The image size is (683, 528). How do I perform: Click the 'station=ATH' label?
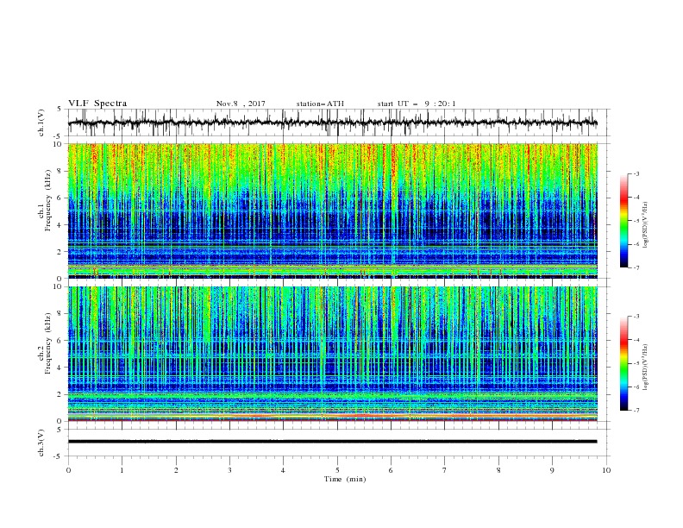[x=320, y=104]
